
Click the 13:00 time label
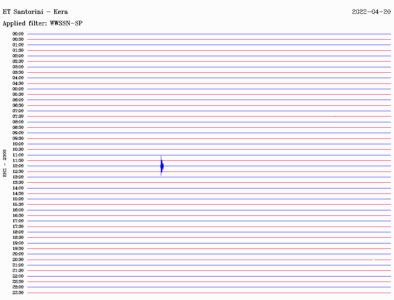(18, 177)
